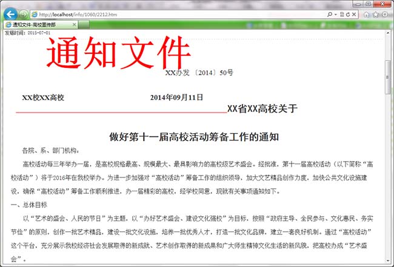Select the 通知文件-高校宣传部 tab
The width and height of the screenshot is (394, 267).
point(36,25)
